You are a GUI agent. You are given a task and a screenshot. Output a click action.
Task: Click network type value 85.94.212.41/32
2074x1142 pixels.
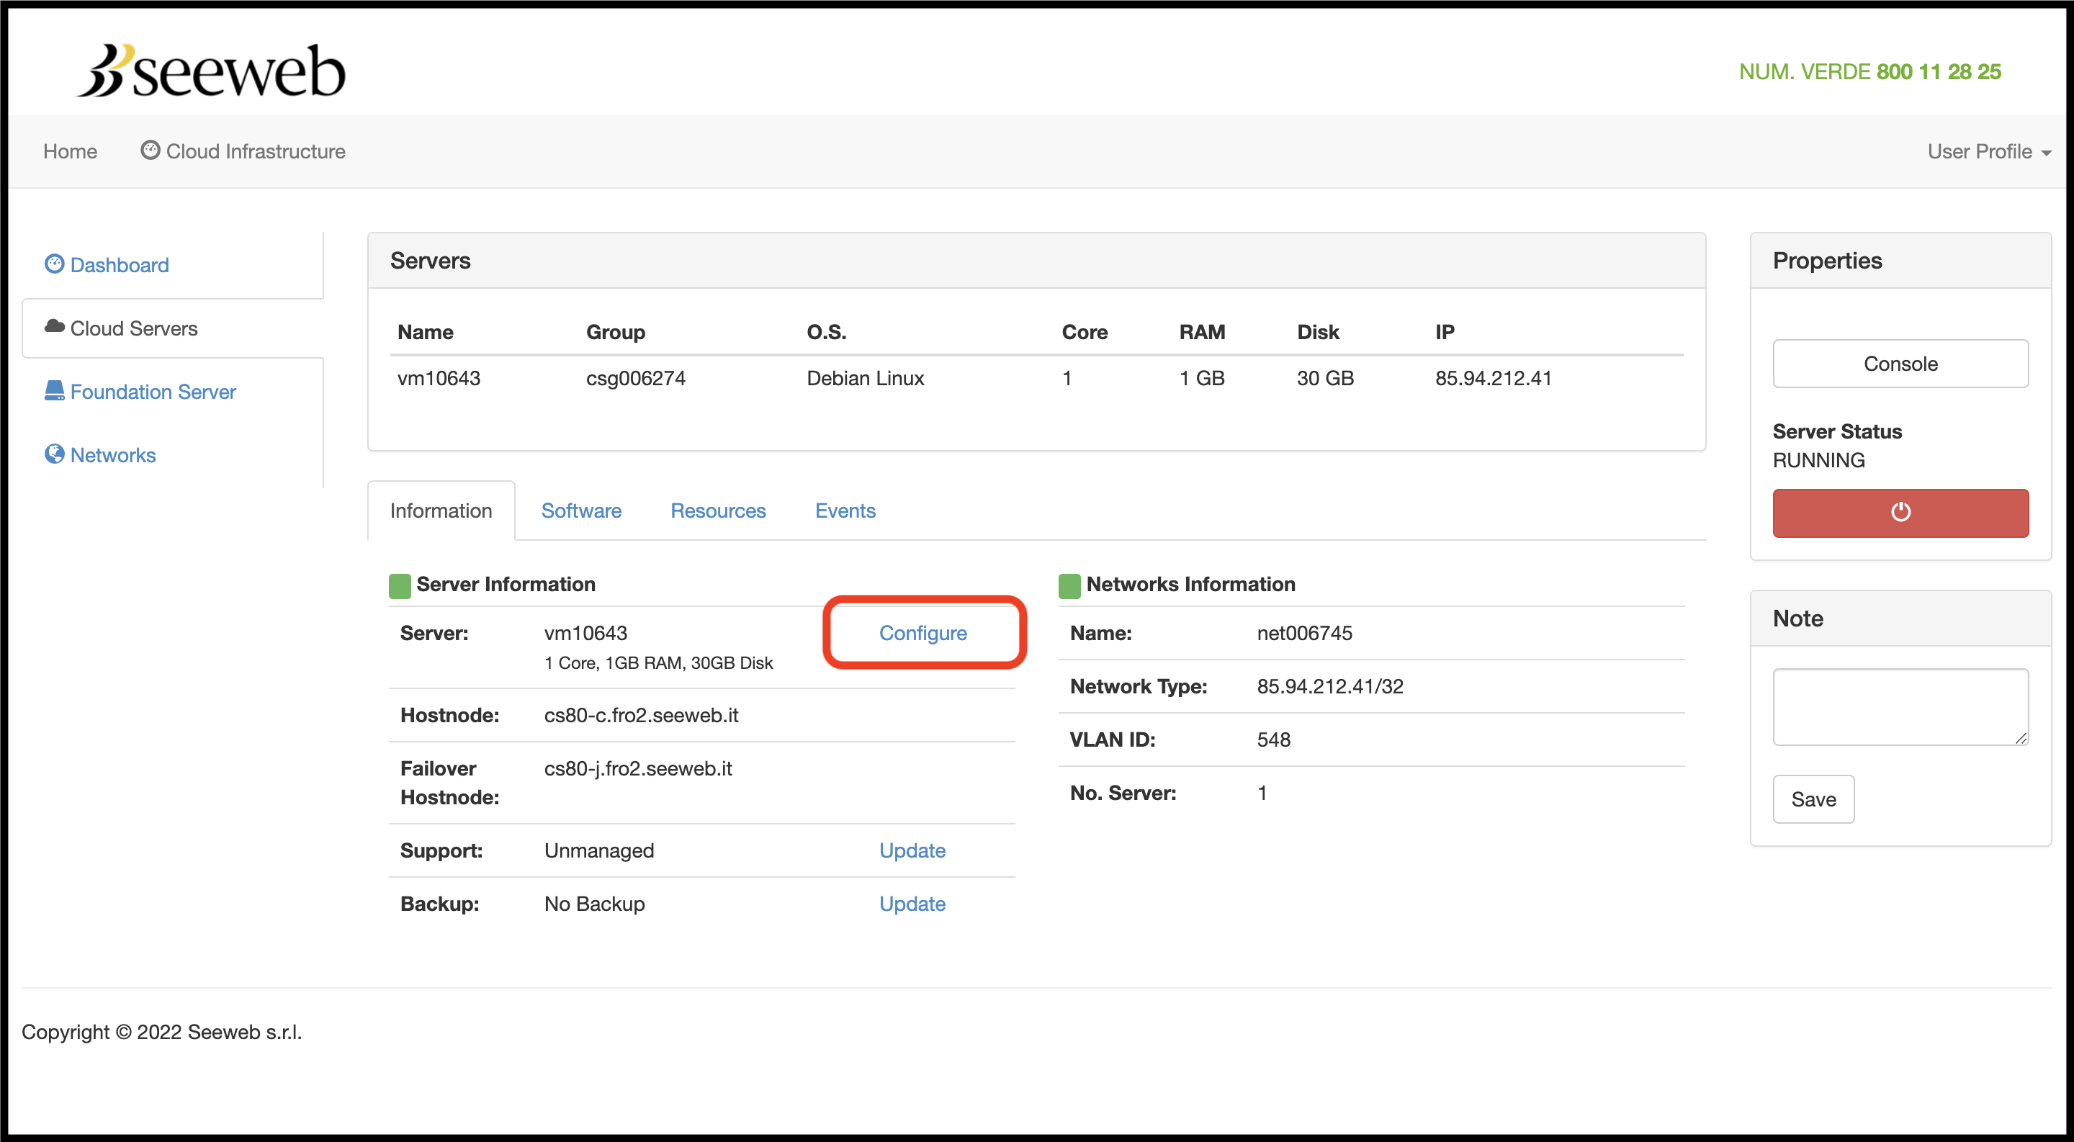pos(1330,686)
